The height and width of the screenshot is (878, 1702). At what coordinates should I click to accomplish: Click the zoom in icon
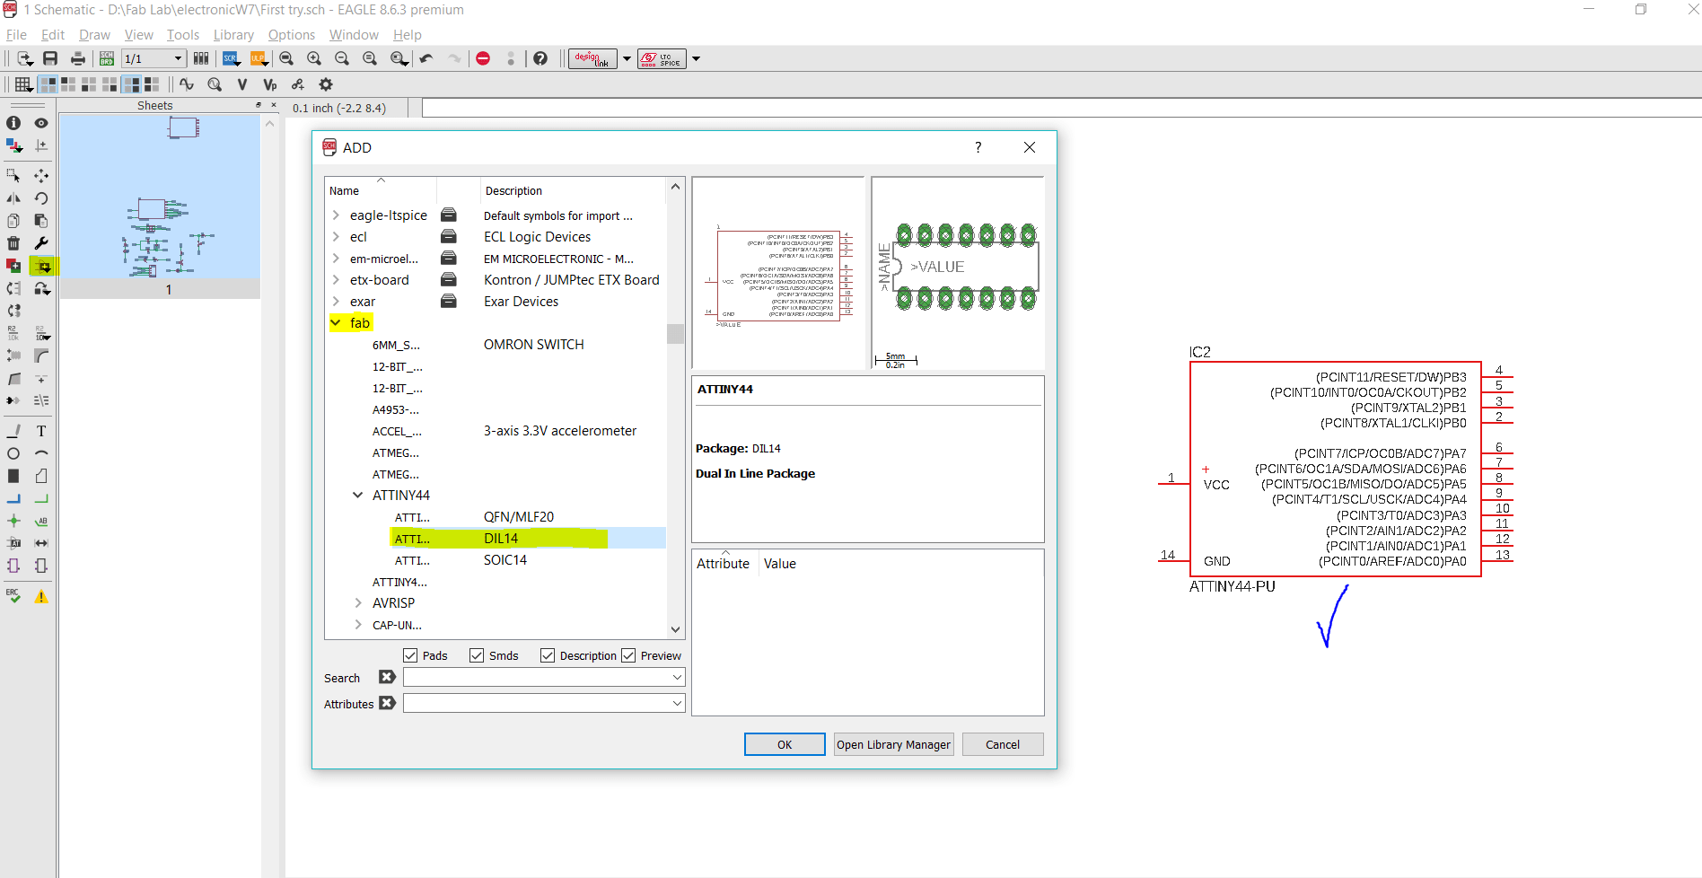[314, 58]
